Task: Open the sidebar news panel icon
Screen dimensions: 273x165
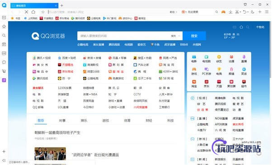Action: point(4,18)
